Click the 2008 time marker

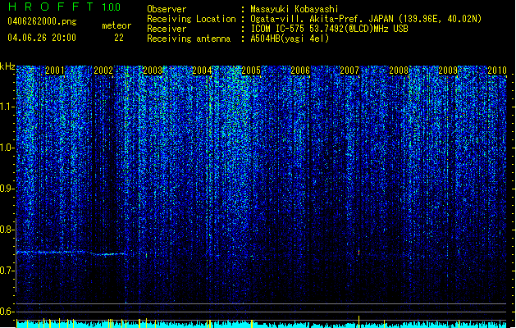399,70
